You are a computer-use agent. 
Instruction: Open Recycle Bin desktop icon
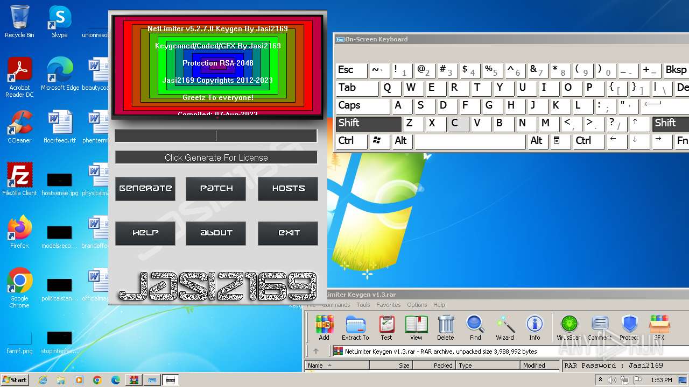point(19,21)
